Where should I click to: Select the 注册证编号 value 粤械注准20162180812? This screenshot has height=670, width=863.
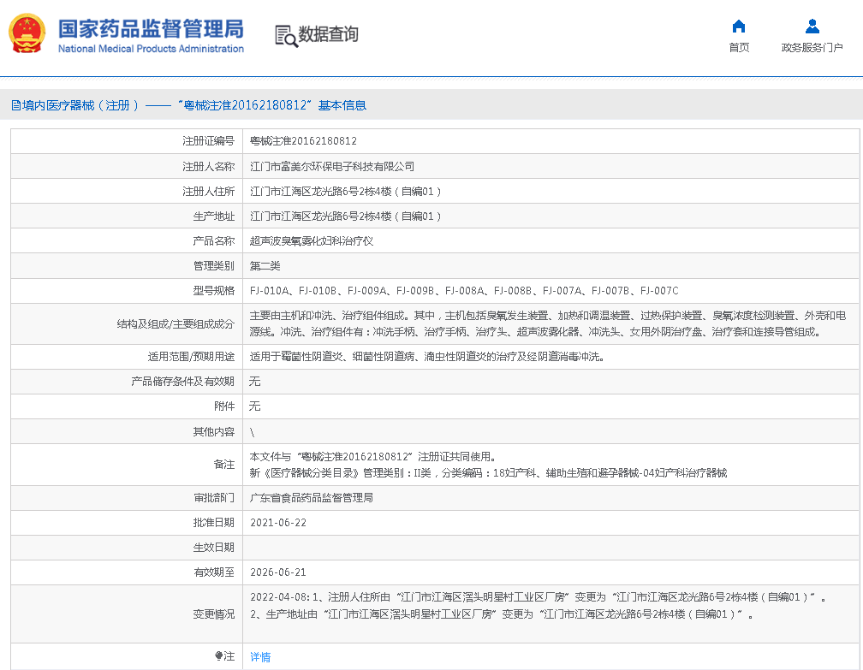303,141
